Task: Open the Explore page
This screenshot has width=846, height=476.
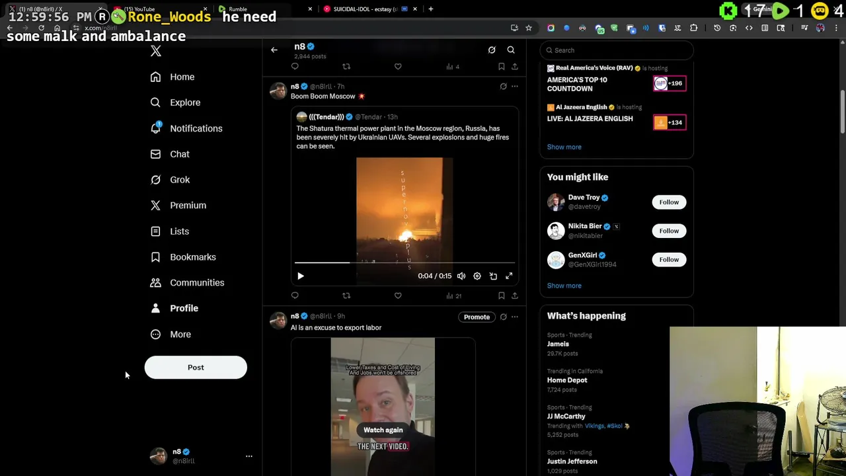Action: (x=175, y=102)
